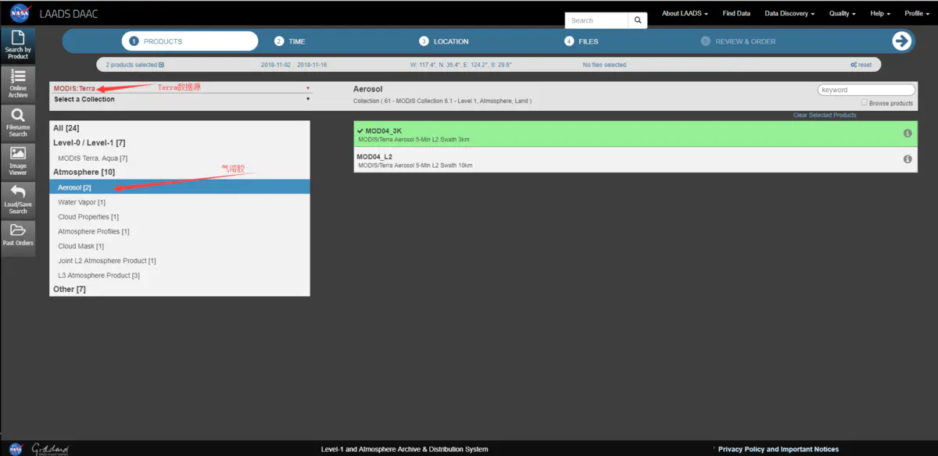Click the 2018-11-02 2018-11-16 date summary
This screenshot has width=938, height=456.
point(294,65)
